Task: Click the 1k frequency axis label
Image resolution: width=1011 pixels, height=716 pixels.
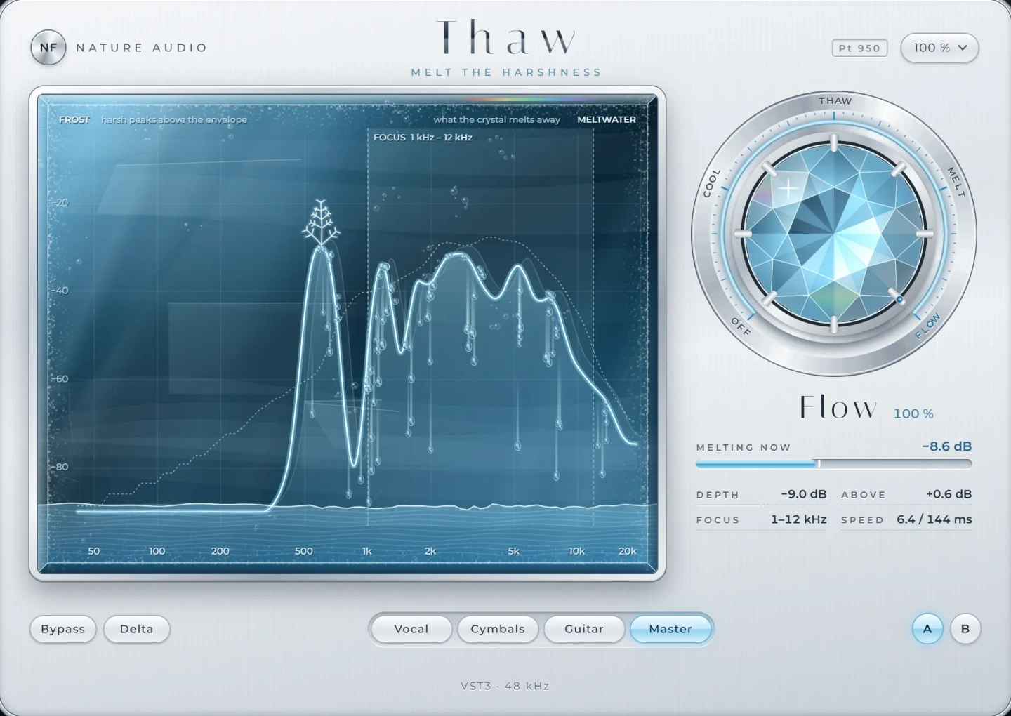Action: 366,551
